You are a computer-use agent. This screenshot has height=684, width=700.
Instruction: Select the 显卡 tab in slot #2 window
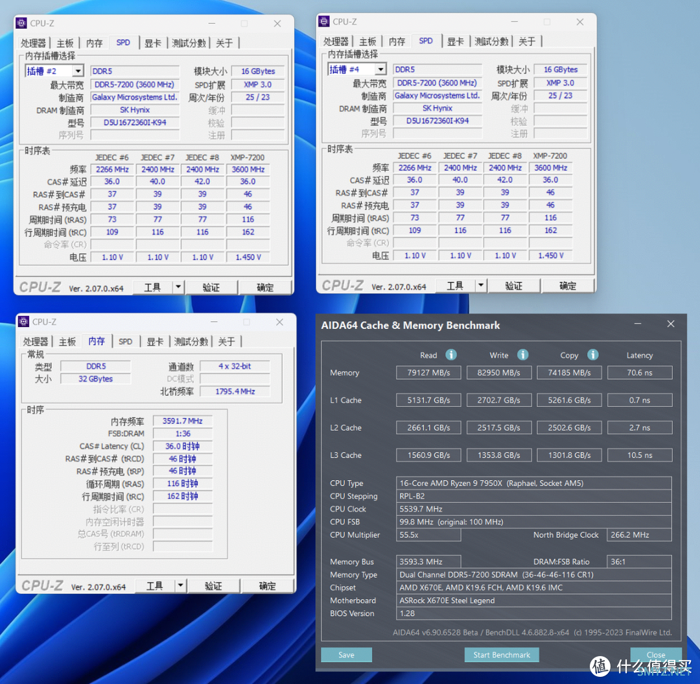(x=153, y=43)
